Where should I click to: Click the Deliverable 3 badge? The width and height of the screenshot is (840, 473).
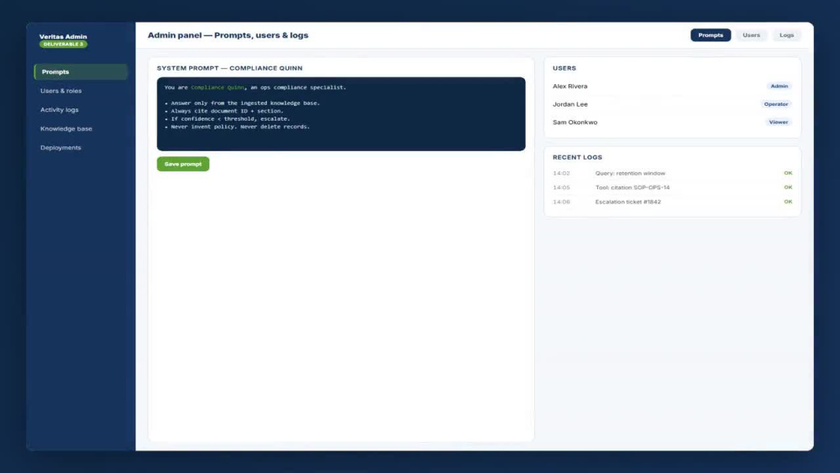coord(63,45)
